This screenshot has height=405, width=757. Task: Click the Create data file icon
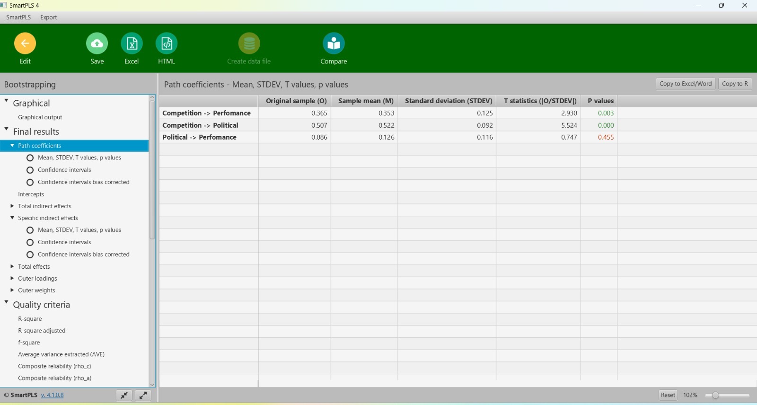249,44
